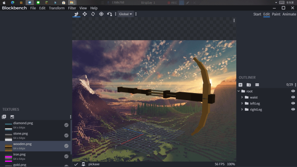The width and height of the screenshot is (297, 167).
Task: Switch to the Animate tab
Action: 289,14
